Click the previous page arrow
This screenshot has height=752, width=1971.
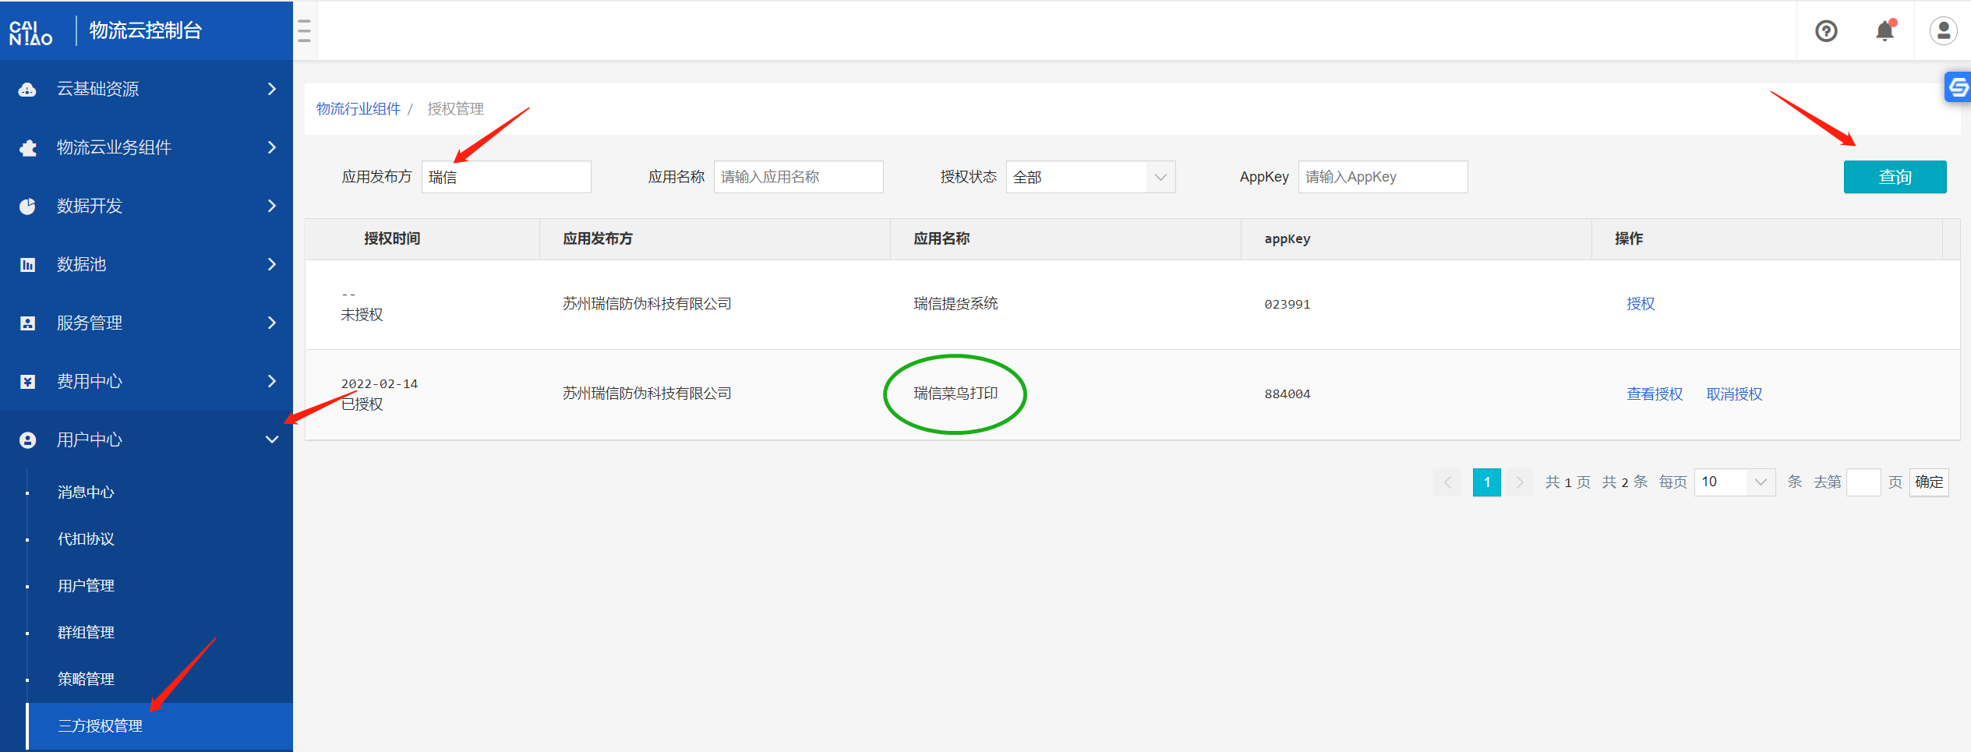[1447, 482]
